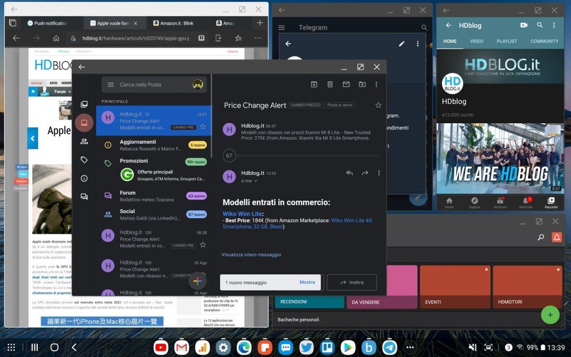
Task: Search YouTube HDblog channel magnifier
Action: click(540, 25)
